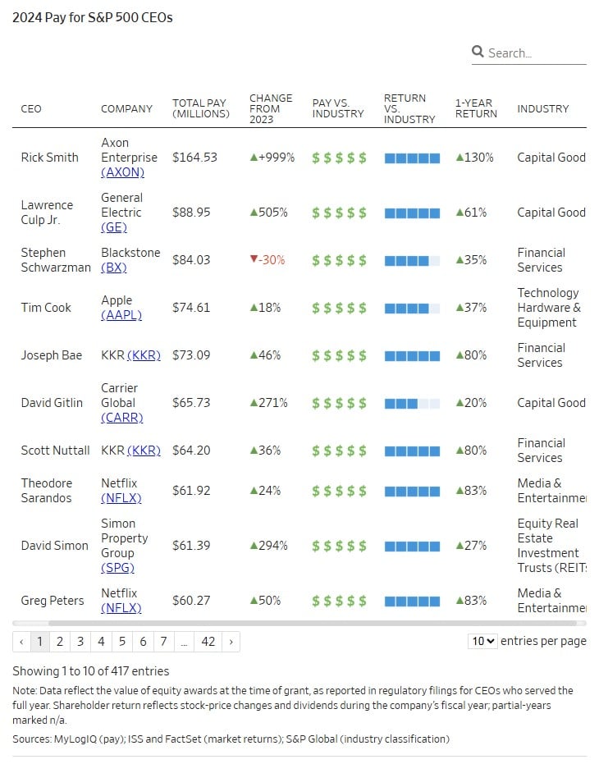The width and height of the screenshot is (599, 764).
Task: Open the AXON ticker link
Action: tap(122, 172)
